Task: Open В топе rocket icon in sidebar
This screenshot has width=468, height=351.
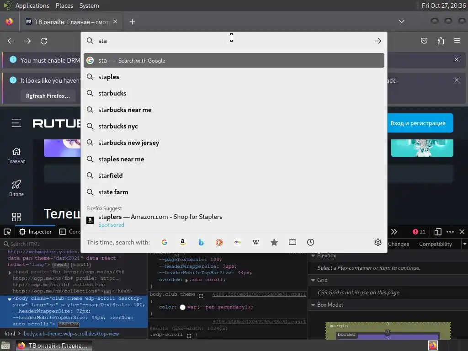Action: [16, 188]
